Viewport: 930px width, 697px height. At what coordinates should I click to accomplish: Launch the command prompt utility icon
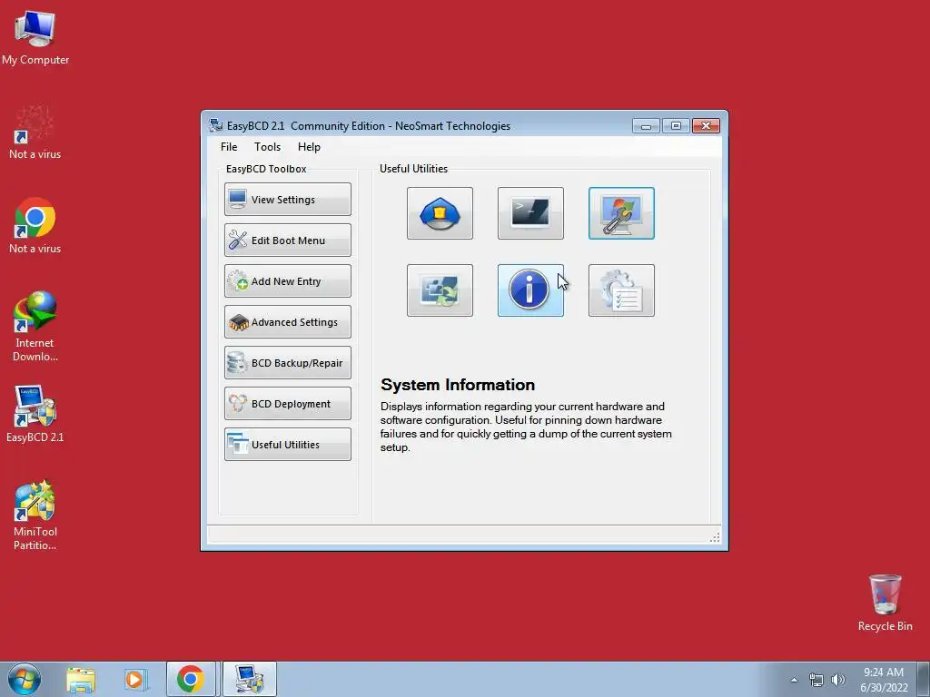[x=530, y=213]
